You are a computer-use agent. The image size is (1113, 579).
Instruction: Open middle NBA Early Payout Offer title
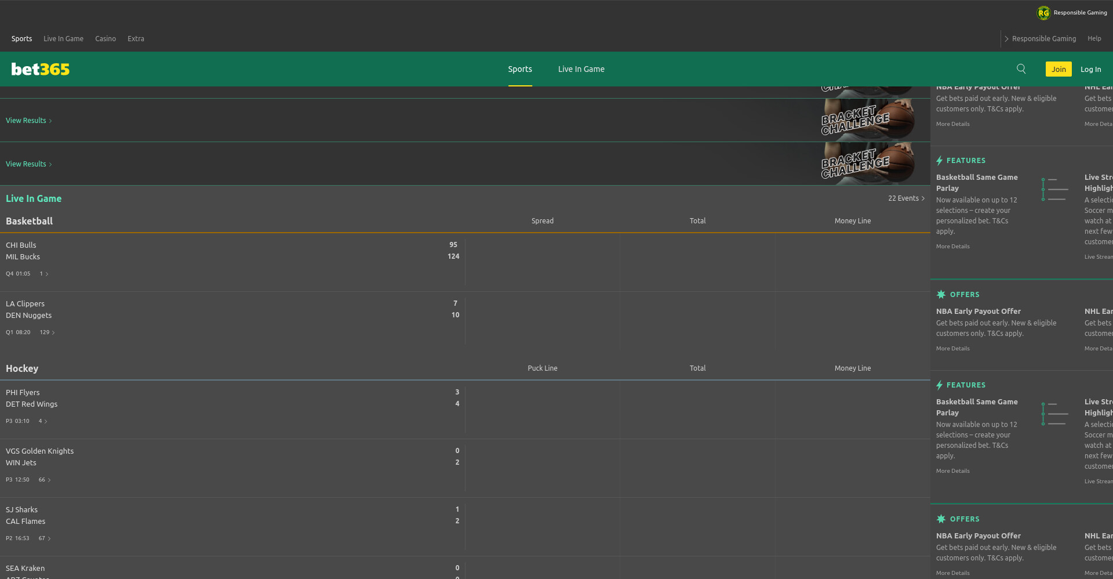[x=979, y=312]
